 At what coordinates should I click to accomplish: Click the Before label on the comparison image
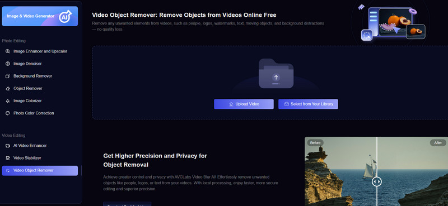(315, 143)
